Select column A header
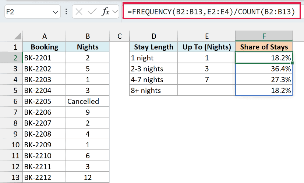This screenshot has width=304, height=183. click(x=45, y=36)
